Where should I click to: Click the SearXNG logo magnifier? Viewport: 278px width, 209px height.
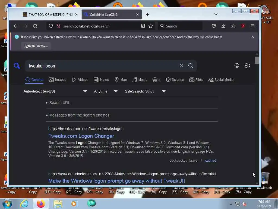click(17, 66)
